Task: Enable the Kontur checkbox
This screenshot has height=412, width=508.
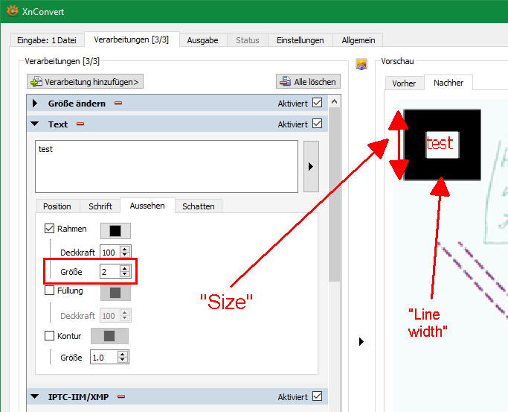Action: tap(50, 336)
